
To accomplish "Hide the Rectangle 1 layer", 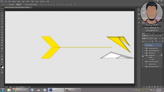I will click(143, 45).
